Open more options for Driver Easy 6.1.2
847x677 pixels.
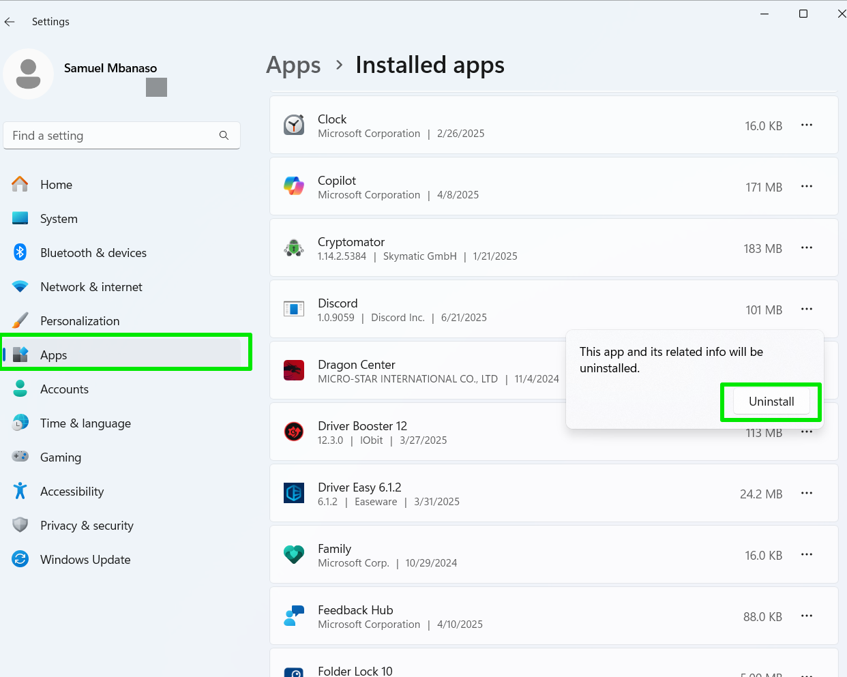(x=807, y=494)
